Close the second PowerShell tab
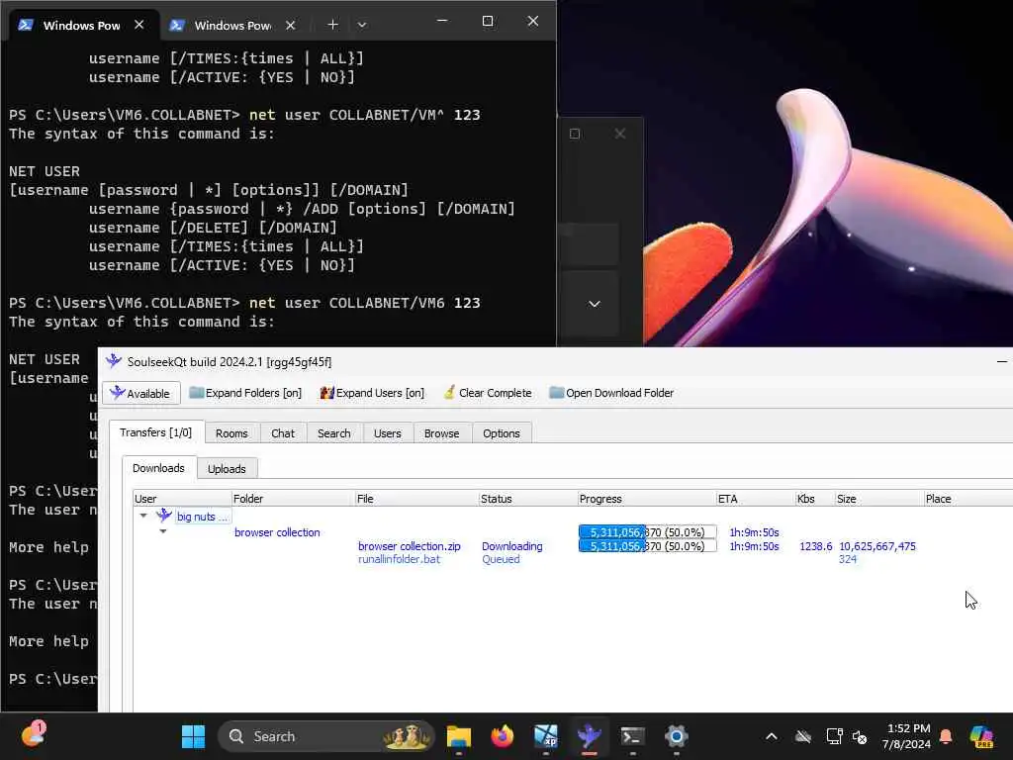The height and width of the screenshot is (760, 1013). (x=290, y=25)
